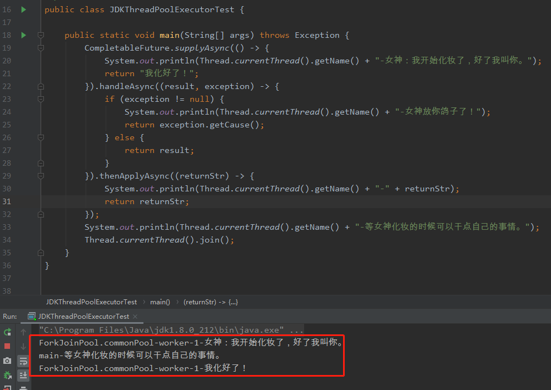Image resolution: width=551 pixels, height=390 pixels.
Task: Collapse the handleAsync lambda fold on line 22
Action: click(x=41, y=86)
